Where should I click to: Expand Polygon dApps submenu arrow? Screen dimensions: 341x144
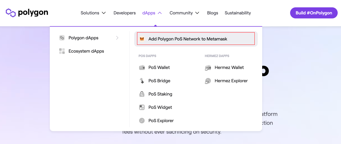[x=117, y=38]
